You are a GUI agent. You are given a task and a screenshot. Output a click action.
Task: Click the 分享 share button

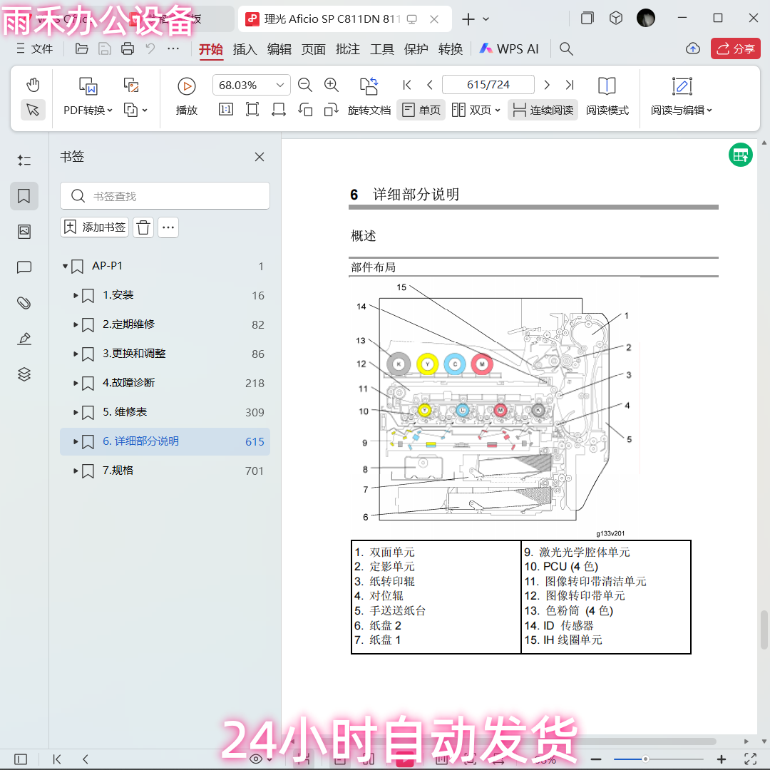point(736,48)
